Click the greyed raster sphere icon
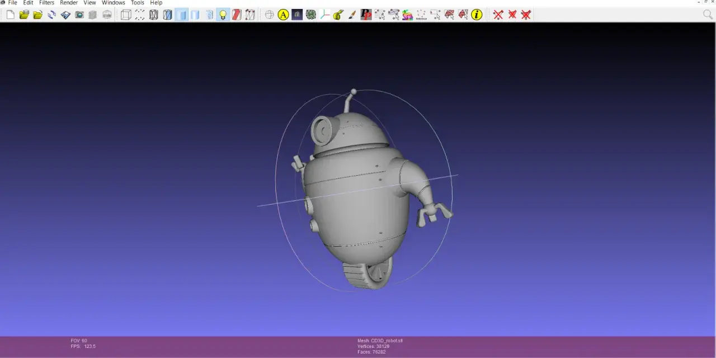 [x=107, y=15]
